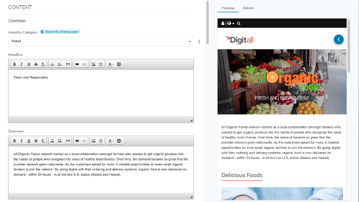359x202 pixels.
Task: Insert link in Overview editor
Action: [77, 141]
